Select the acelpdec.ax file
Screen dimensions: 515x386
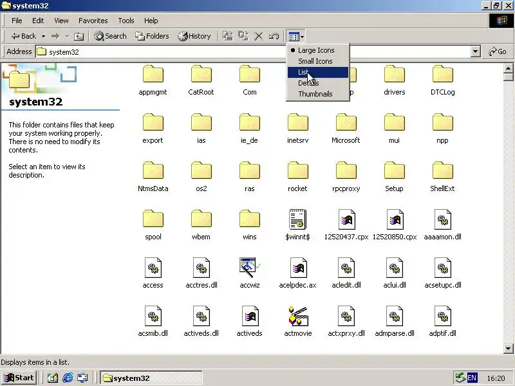point(297,273)
